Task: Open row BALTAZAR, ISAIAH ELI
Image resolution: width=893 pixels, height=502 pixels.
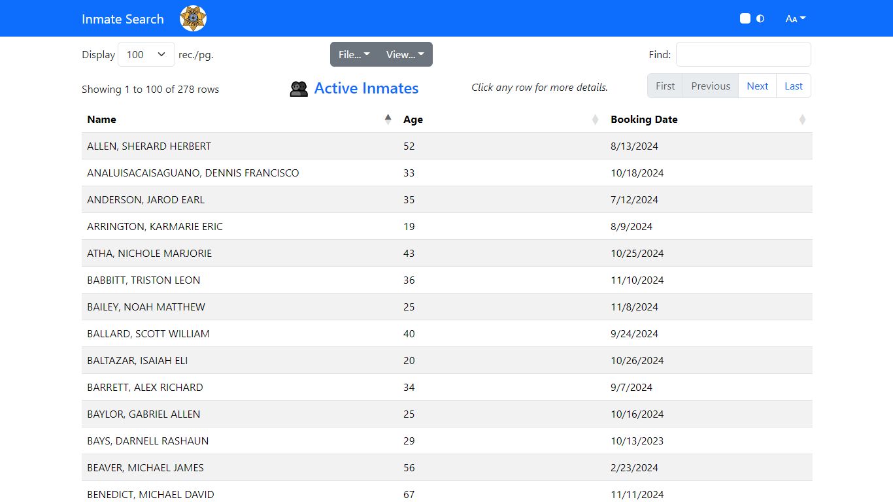Action: [x=447, y=360]
